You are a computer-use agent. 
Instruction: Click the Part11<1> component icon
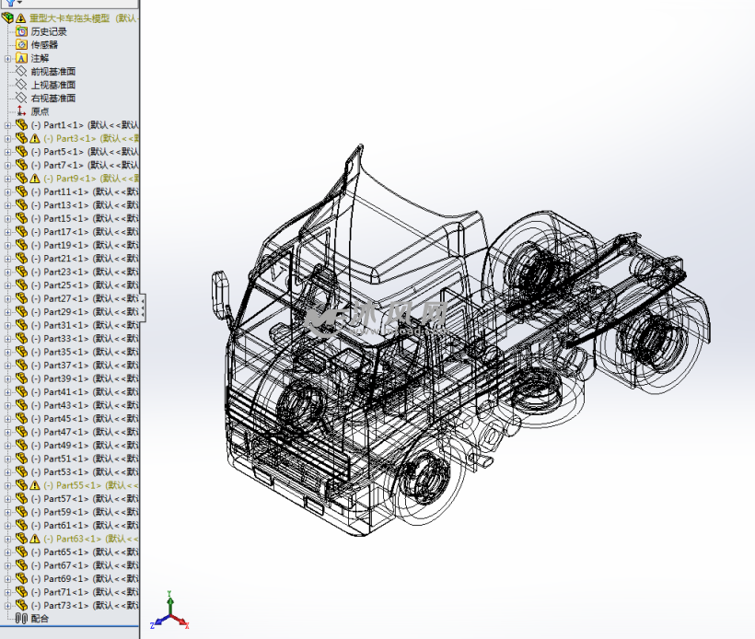[x=22, y=192]
